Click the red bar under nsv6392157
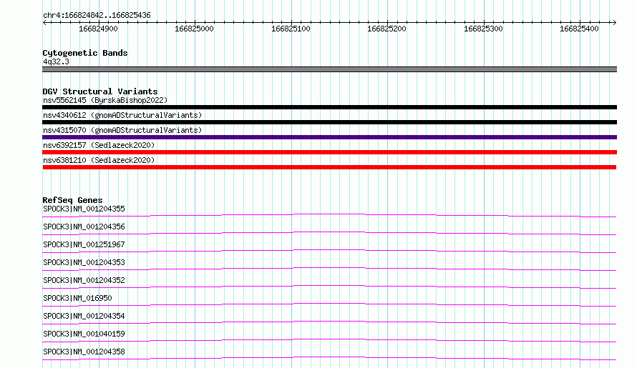 [329, 152]
